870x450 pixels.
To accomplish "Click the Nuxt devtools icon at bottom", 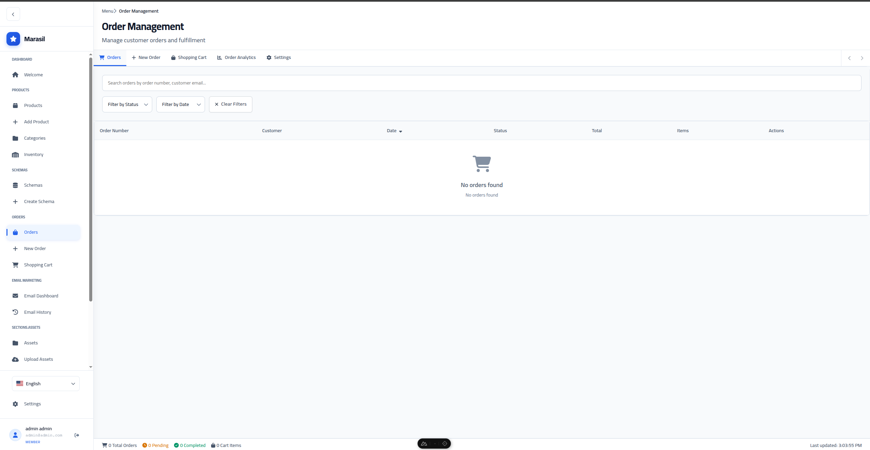I will (x=424, y=444).
